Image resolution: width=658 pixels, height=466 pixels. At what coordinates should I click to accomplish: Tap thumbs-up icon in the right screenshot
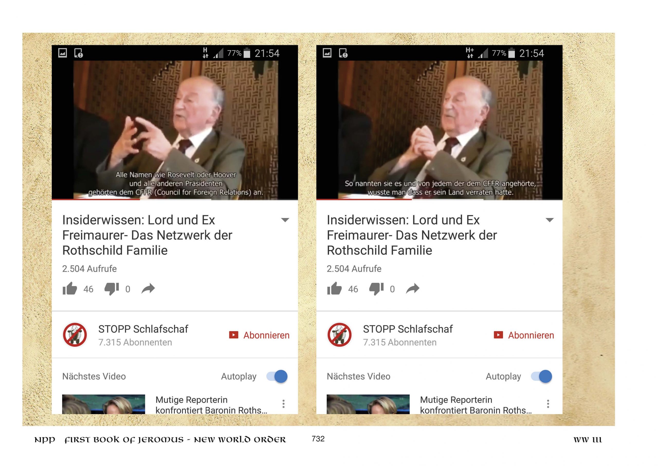334,289
